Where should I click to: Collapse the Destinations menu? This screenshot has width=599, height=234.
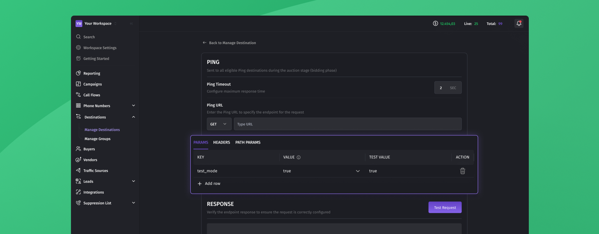tap(133, 117)
